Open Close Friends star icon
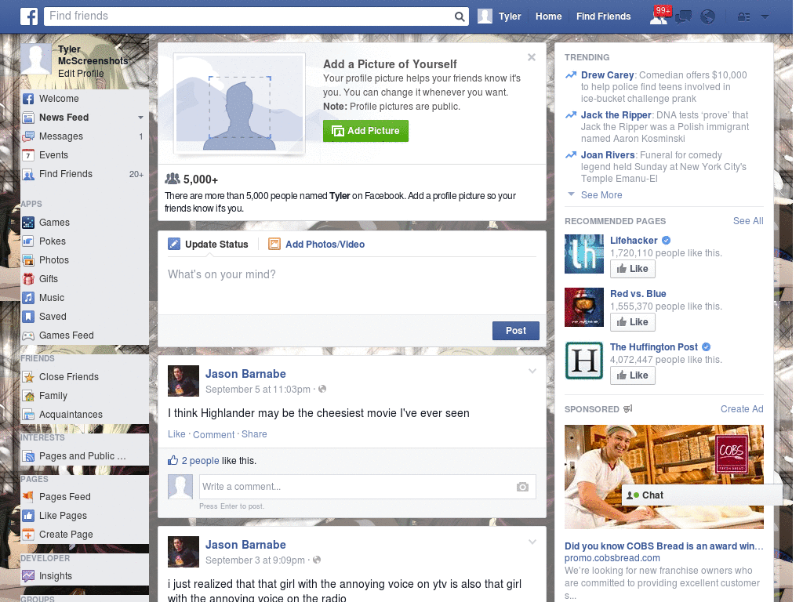803x602 pixels. click(28, 377)
